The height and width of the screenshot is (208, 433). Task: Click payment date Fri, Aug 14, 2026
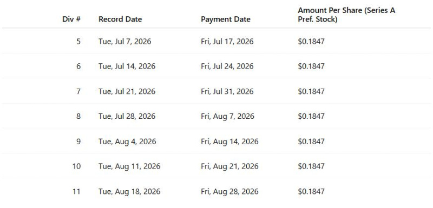point(229,142)
